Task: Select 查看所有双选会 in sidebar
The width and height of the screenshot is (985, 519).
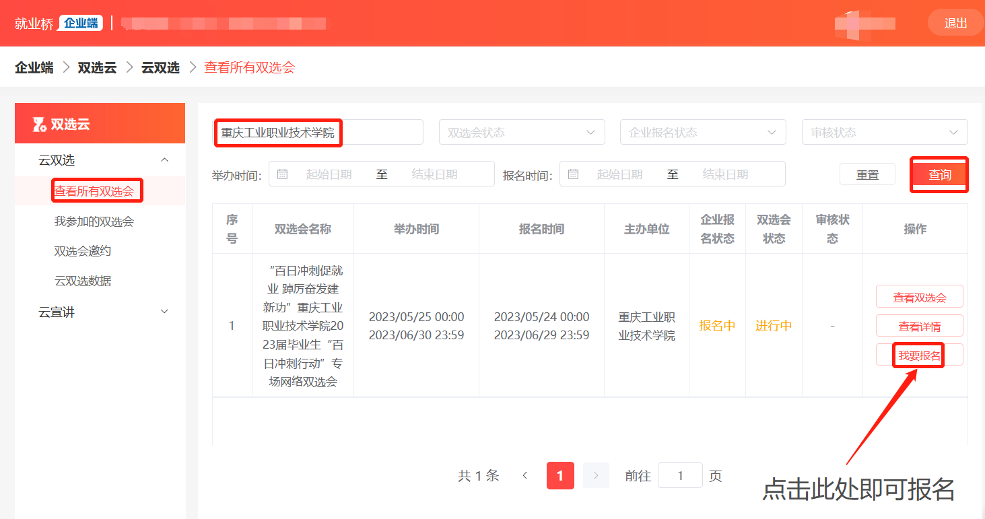Action: click(94, 191)
